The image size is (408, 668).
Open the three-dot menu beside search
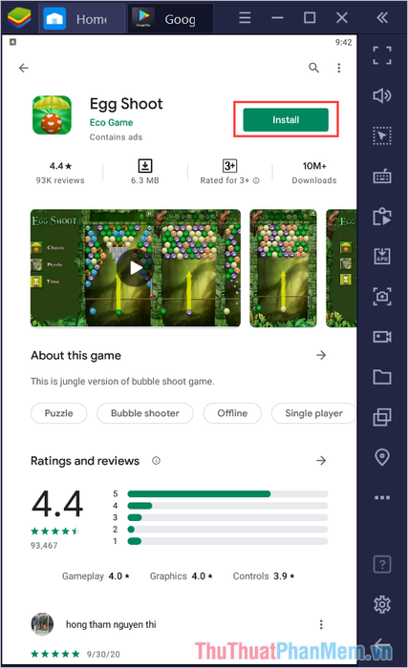click(x=339, y=68)
